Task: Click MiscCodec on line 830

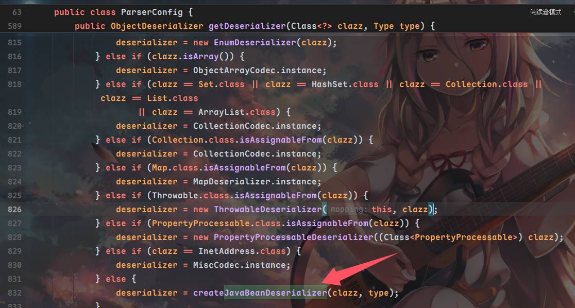Action: coord(216,265)
